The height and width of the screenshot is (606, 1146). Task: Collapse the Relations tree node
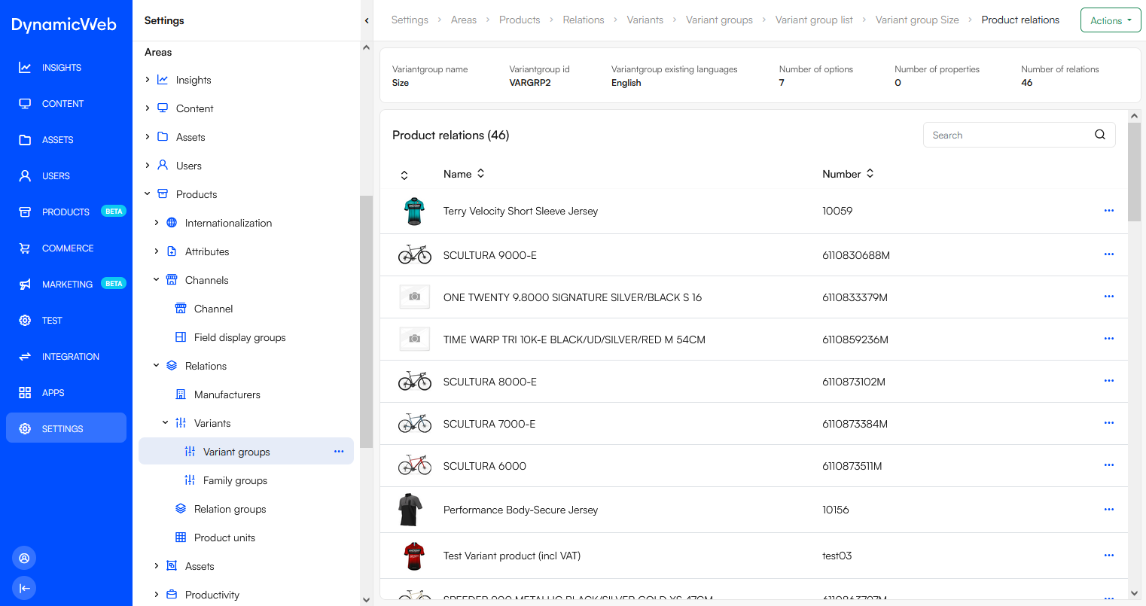[157, 366]
